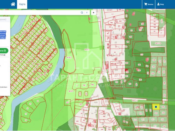Select parcel labeled 650
This screenshot has width=175, height=131.
coord(77,121)
